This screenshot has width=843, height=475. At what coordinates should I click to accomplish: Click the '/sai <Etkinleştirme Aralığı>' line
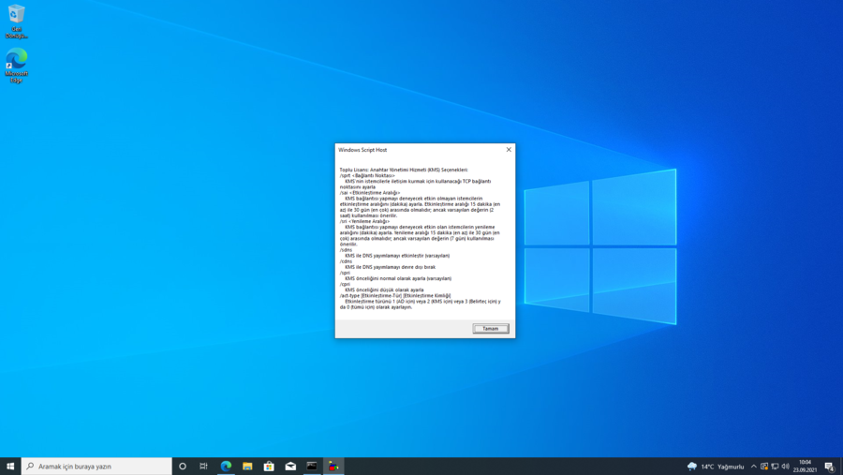(370, 193)
